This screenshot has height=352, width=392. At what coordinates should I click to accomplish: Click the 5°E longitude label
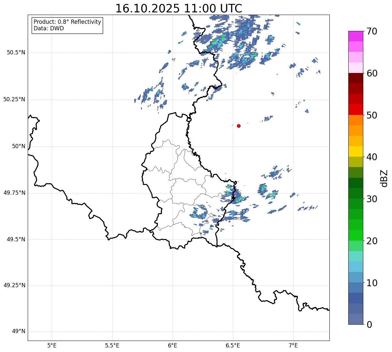coord(52,345)
